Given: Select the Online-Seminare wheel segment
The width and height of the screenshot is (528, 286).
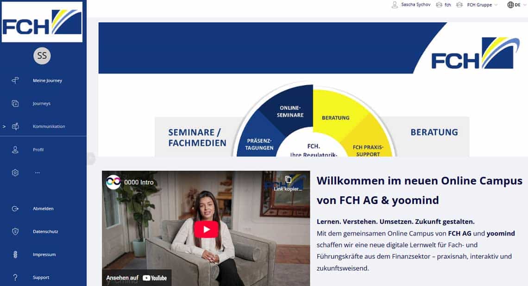Looking at the screenshot, I should point(290,112).
